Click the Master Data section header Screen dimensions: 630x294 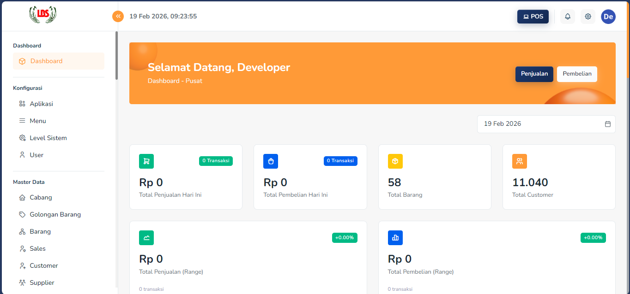click(x=29, y=182)
